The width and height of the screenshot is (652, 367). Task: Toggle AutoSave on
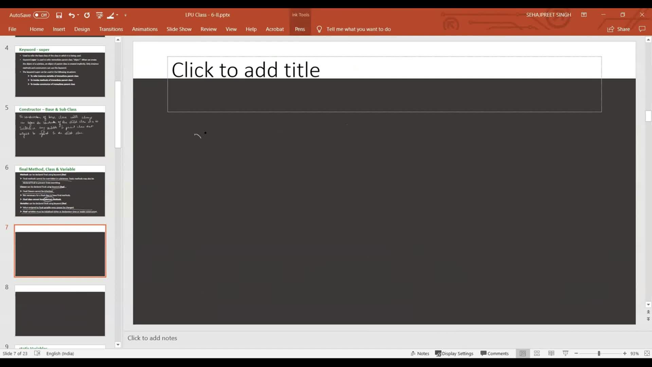pos(40,15)
